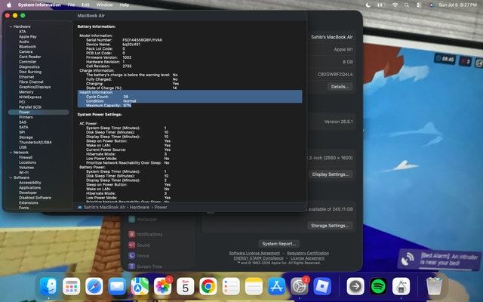Collapse the Hardware section in sidebar

(11, 26)
